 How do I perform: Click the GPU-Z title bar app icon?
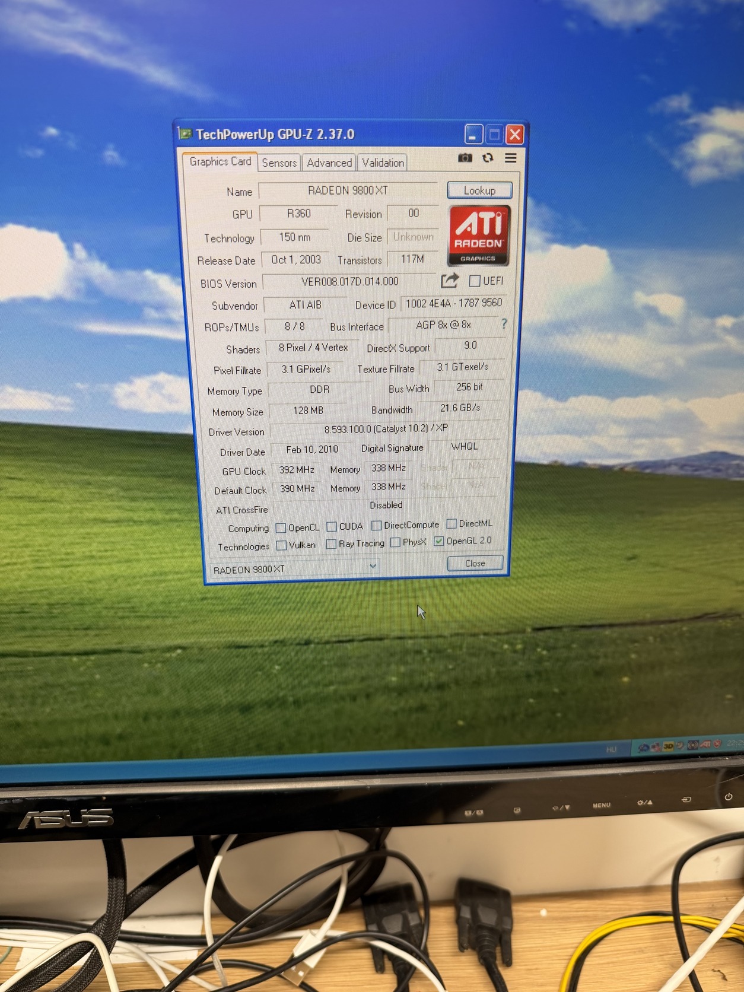click(x=185, y=133)
